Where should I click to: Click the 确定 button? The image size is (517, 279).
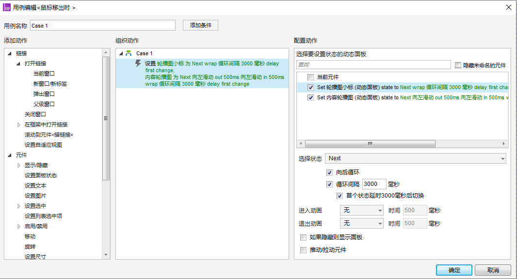click(x=454, y=270)
